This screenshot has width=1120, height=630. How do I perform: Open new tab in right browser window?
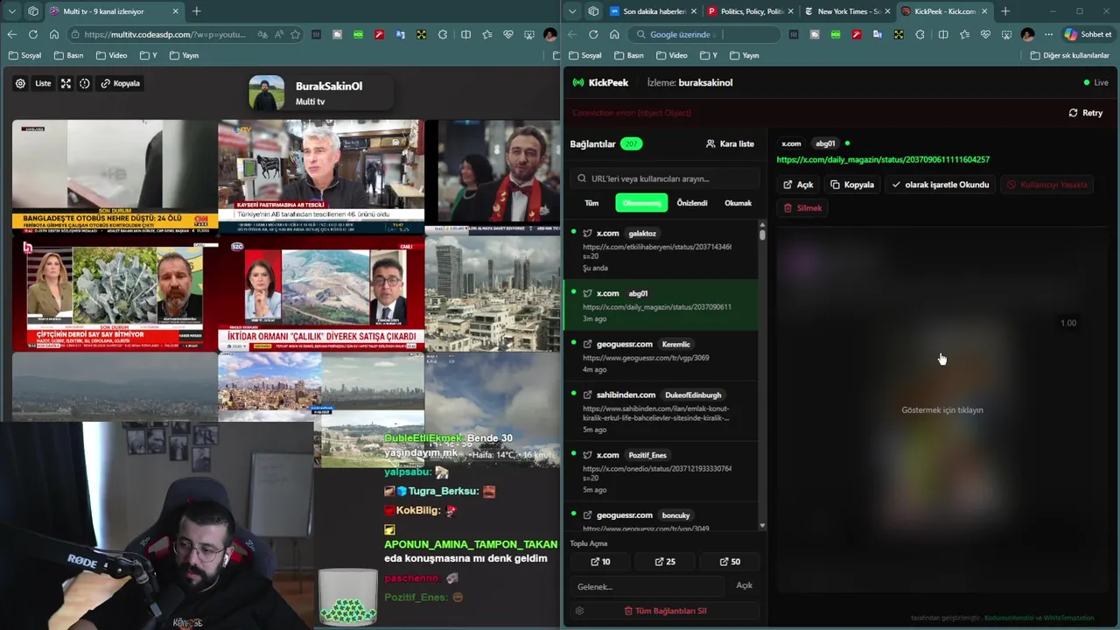pos(1005,11)
